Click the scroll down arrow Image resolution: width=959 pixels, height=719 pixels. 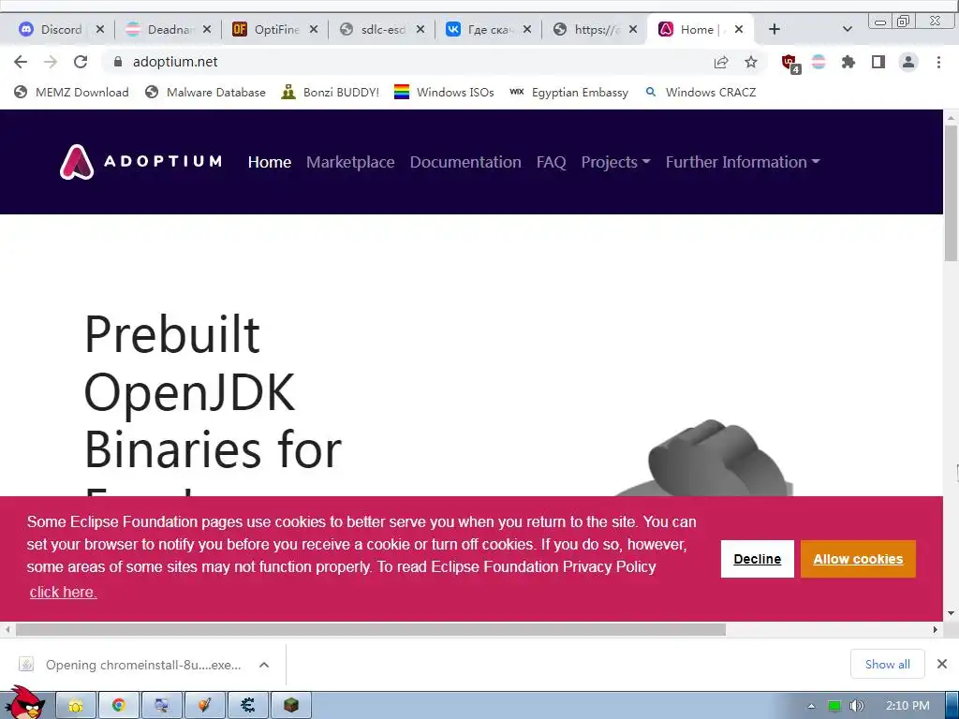(x=952, y=613)
